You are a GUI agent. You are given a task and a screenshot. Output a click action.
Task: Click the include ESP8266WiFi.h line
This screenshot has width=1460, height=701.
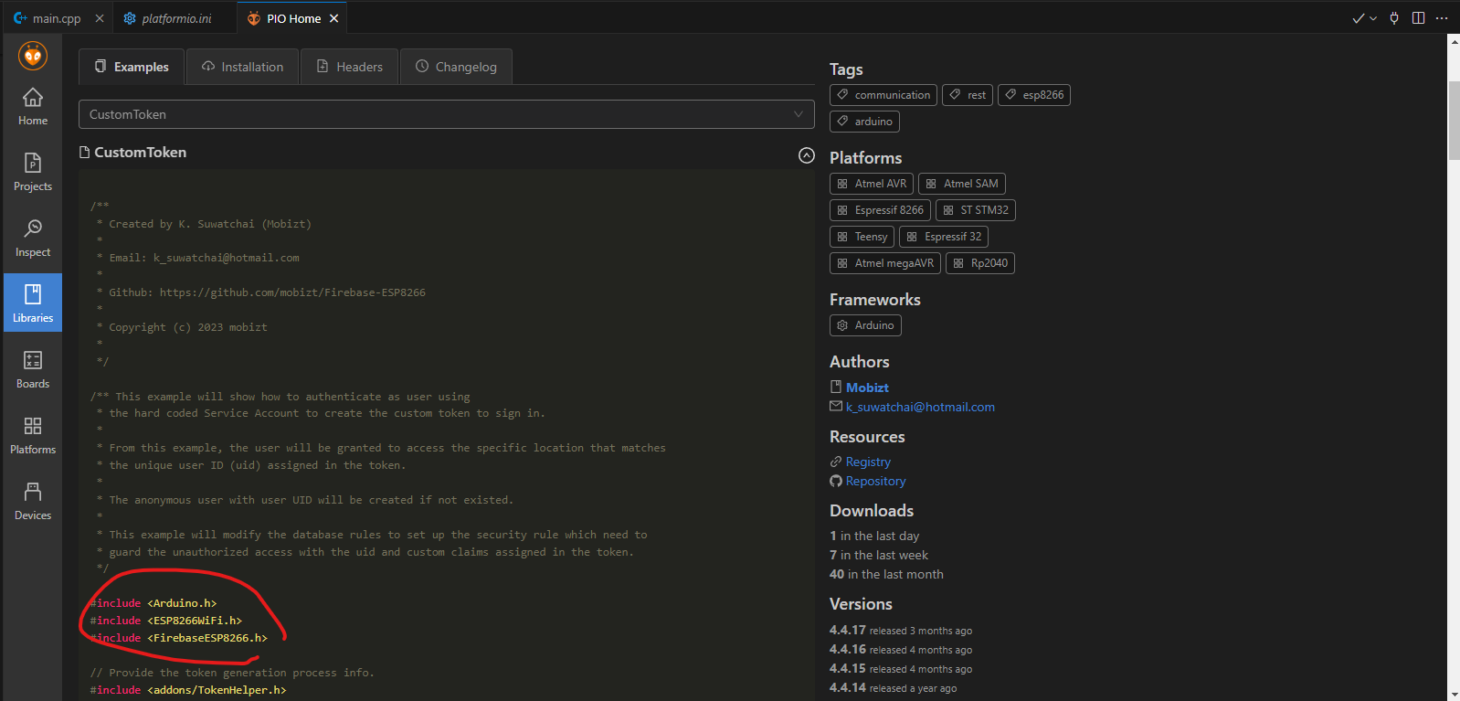pyautogui.click(x=165, y=621)
